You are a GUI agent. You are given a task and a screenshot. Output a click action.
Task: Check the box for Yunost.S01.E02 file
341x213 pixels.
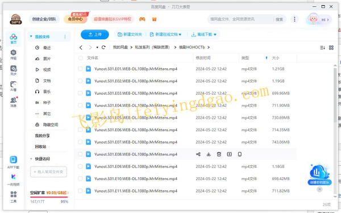[x=80, y=81]
